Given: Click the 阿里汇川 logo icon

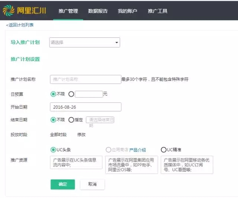Looking at the screenshot, I should click(9, 11).
